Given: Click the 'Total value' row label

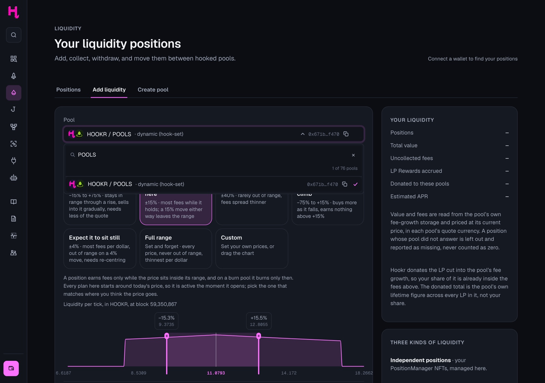Looking at the screenshot, I should pos(404,145).
